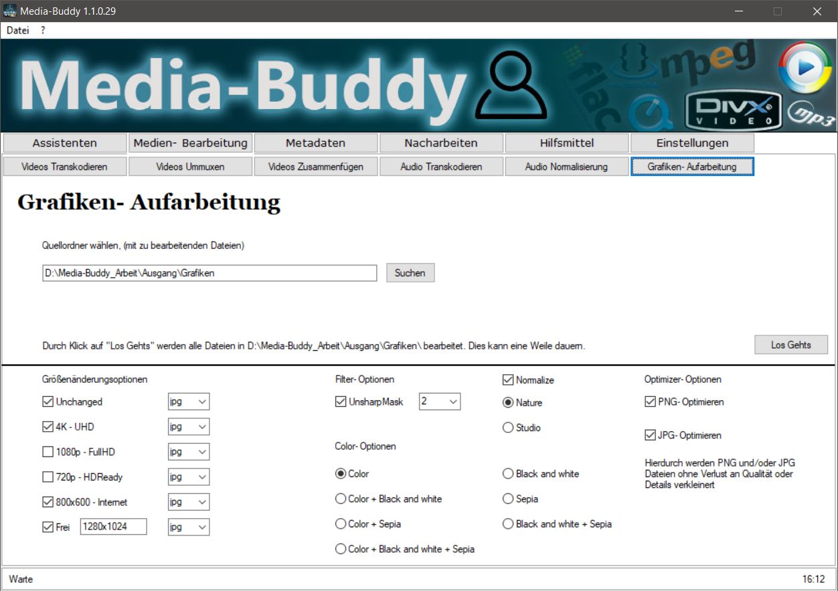Click the 16:12 time in status bar
Screen dimensions: 838x591
pos(813,579)
